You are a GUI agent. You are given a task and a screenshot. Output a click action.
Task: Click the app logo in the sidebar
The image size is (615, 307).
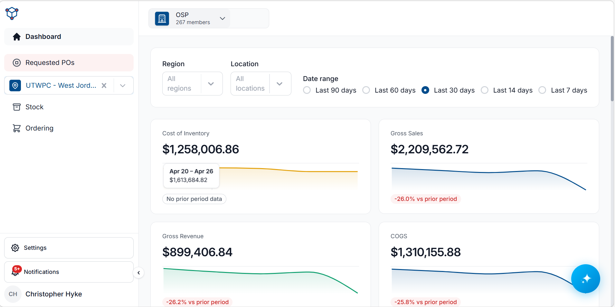click(12, 14)
